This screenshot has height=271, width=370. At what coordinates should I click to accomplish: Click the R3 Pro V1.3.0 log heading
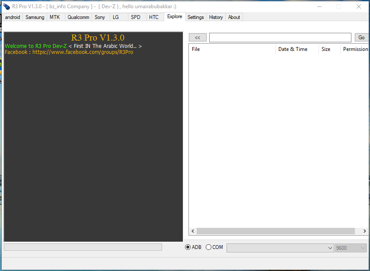(x=98, y=38)
